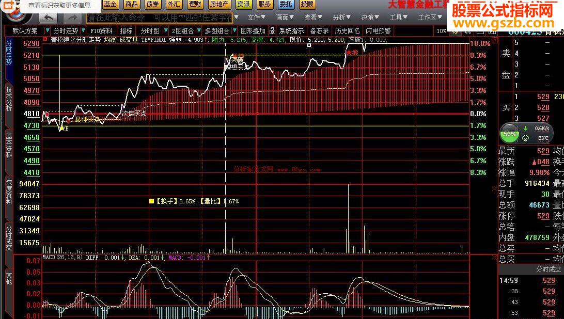This screenshot has height=319, width=564.
Task: Close the volume panel via X icon
Action: 495,188
